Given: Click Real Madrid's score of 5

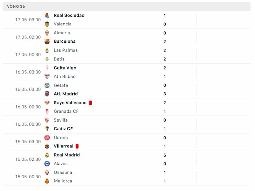Looking at the screenshot, I should point(165,155).
